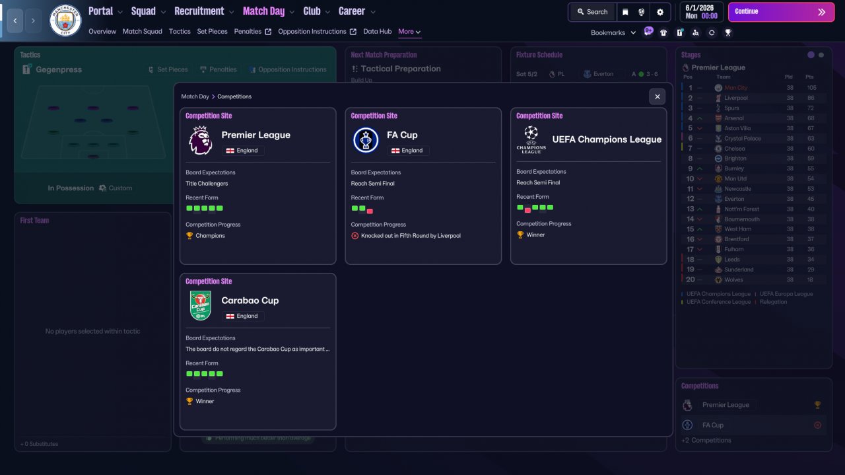Open the Tactics tab
The width and height of the screenshot is (845, 475).
(x=180, y=32)
